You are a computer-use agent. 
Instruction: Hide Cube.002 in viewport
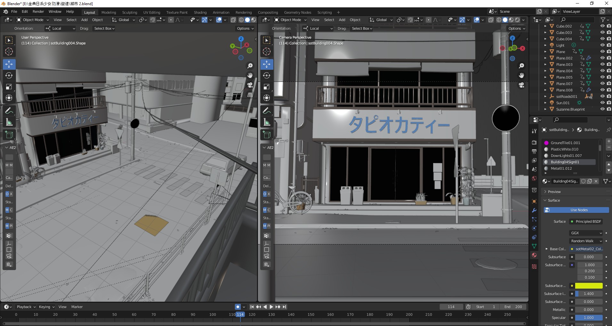pos(602,26)
